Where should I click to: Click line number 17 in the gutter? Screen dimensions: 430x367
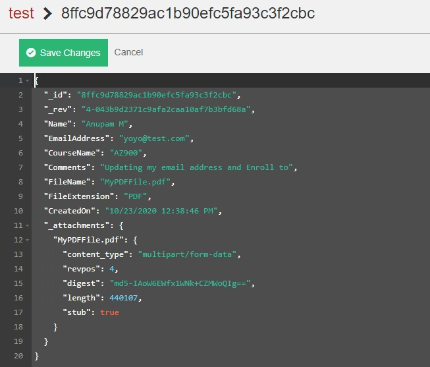click(18, 313)
